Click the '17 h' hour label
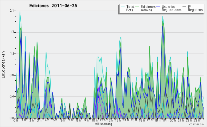Image resolution: width=207 pixels, height=127 pixels. 149,120
